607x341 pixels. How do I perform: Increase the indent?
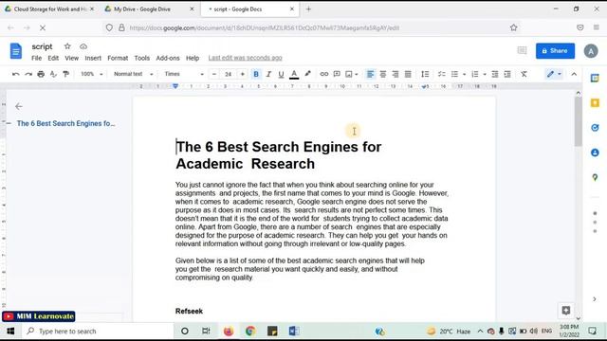[x=507, y=74]
